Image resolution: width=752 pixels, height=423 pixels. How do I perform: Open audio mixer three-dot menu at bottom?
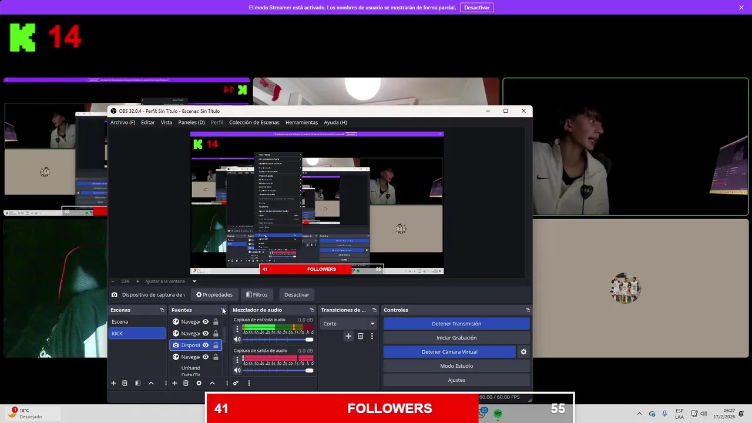point(249,383)
